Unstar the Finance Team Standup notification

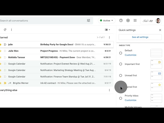coord(1,77)
